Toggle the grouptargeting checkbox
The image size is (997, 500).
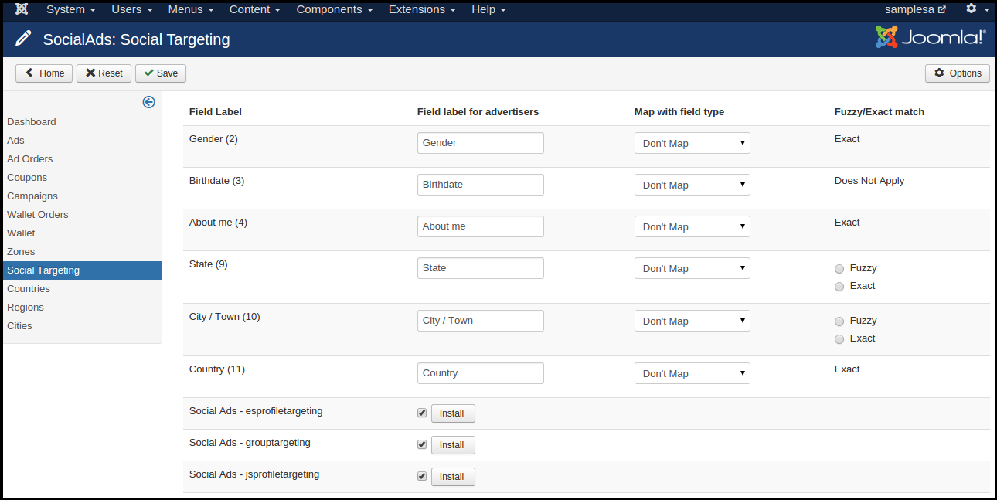point(422,444)
